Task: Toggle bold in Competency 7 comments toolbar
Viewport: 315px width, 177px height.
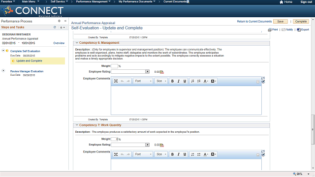Action: tap(172, 154)
